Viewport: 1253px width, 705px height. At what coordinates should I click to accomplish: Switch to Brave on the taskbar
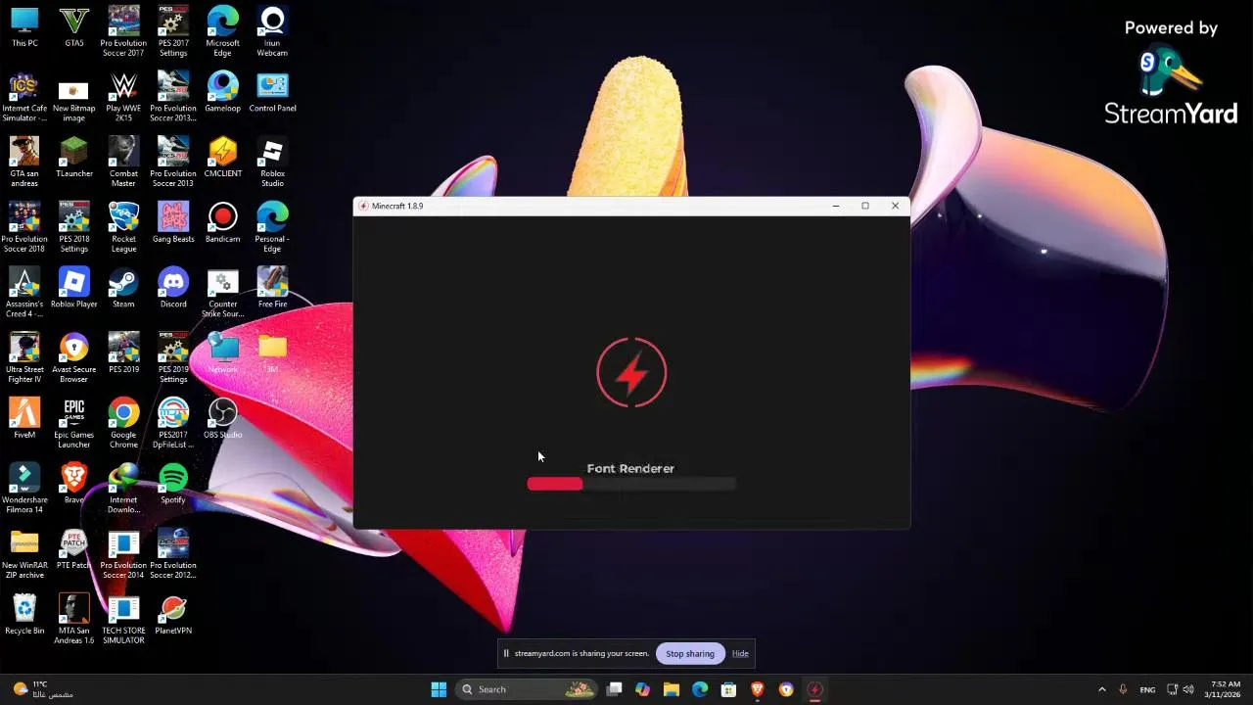coord(757,689)
